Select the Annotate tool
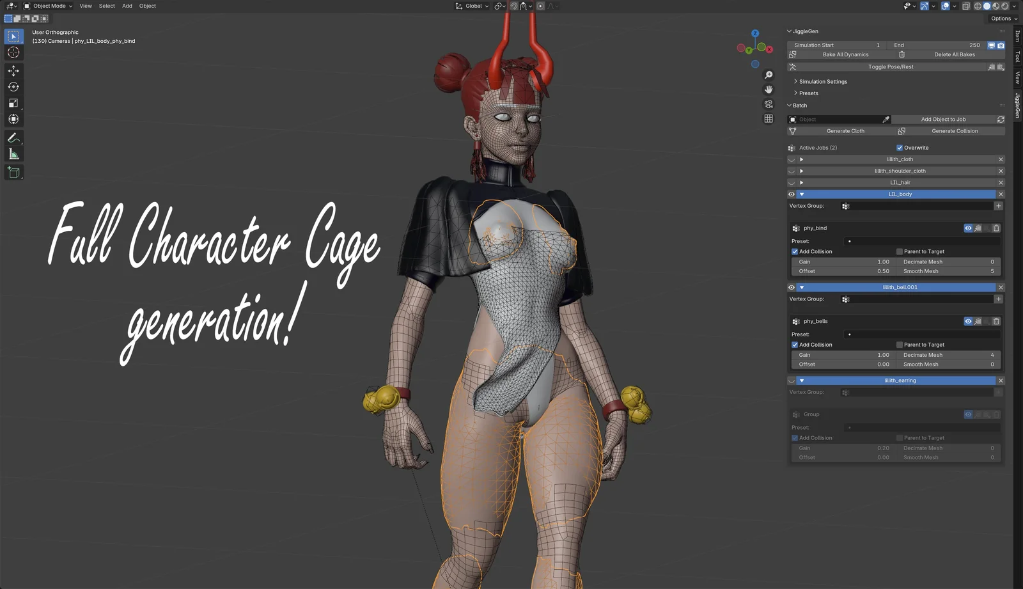 pos(13,137)
